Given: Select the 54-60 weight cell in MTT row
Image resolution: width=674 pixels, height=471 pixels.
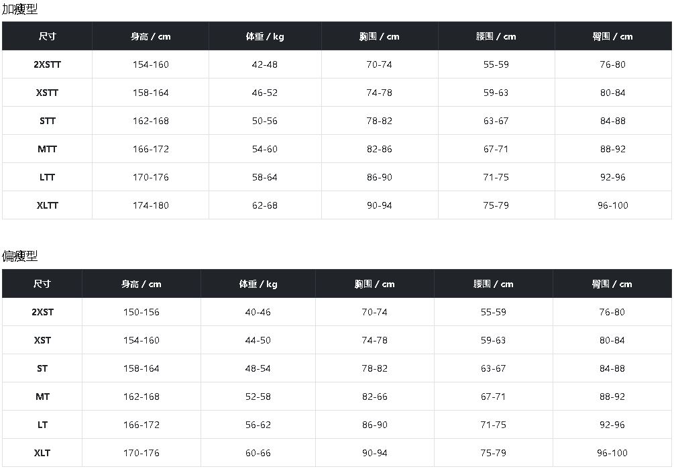Looking at the screenshot, I should [264, 149].
